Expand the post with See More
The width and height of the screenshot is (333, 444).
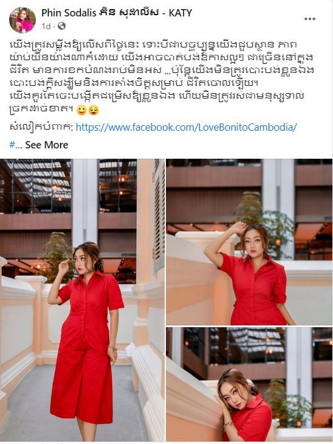[47, 145]
